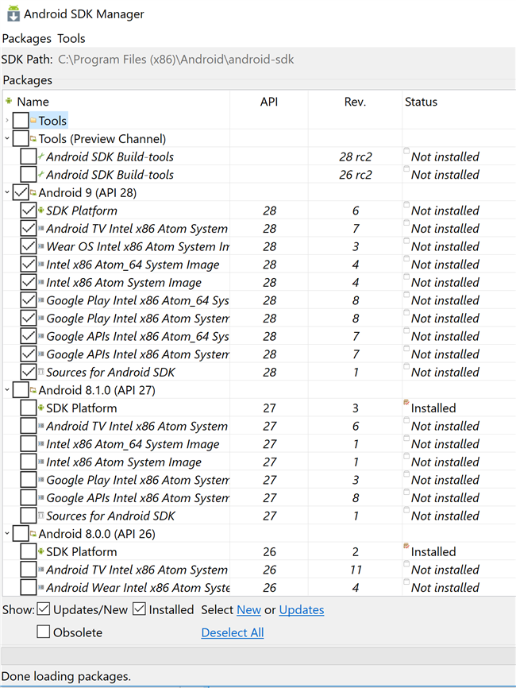516x688 pixels.
Task: Open the Tools menu
Action: [x=71, y=39]
